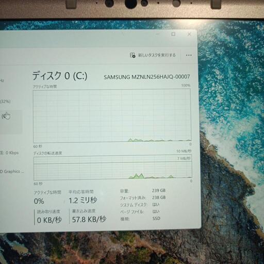Select the 新しいタスクを実行する button label
264x264 pixels.
coord(157,55)
